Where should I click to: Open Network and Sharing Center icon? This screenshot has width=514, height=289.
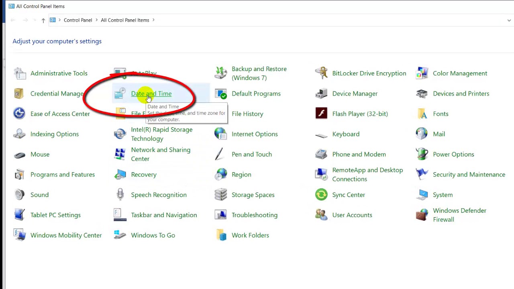click(x=120, y=154)
